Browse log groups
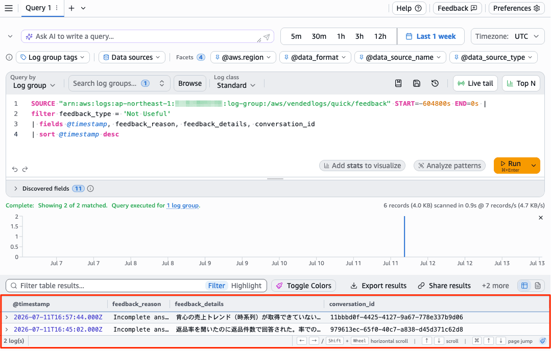The height and width of the screenshot is (351, 551). tap(190, 83)
